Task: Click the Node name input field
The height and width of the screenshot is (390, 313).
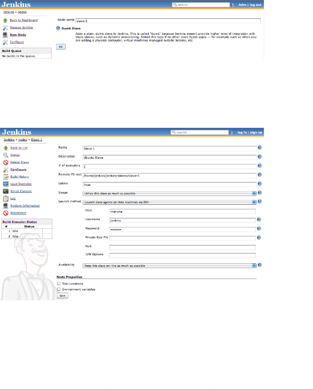Action: (168, 21)
